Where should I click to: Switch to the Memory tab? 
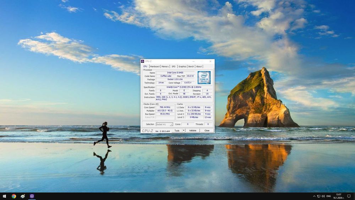[165, 66]
